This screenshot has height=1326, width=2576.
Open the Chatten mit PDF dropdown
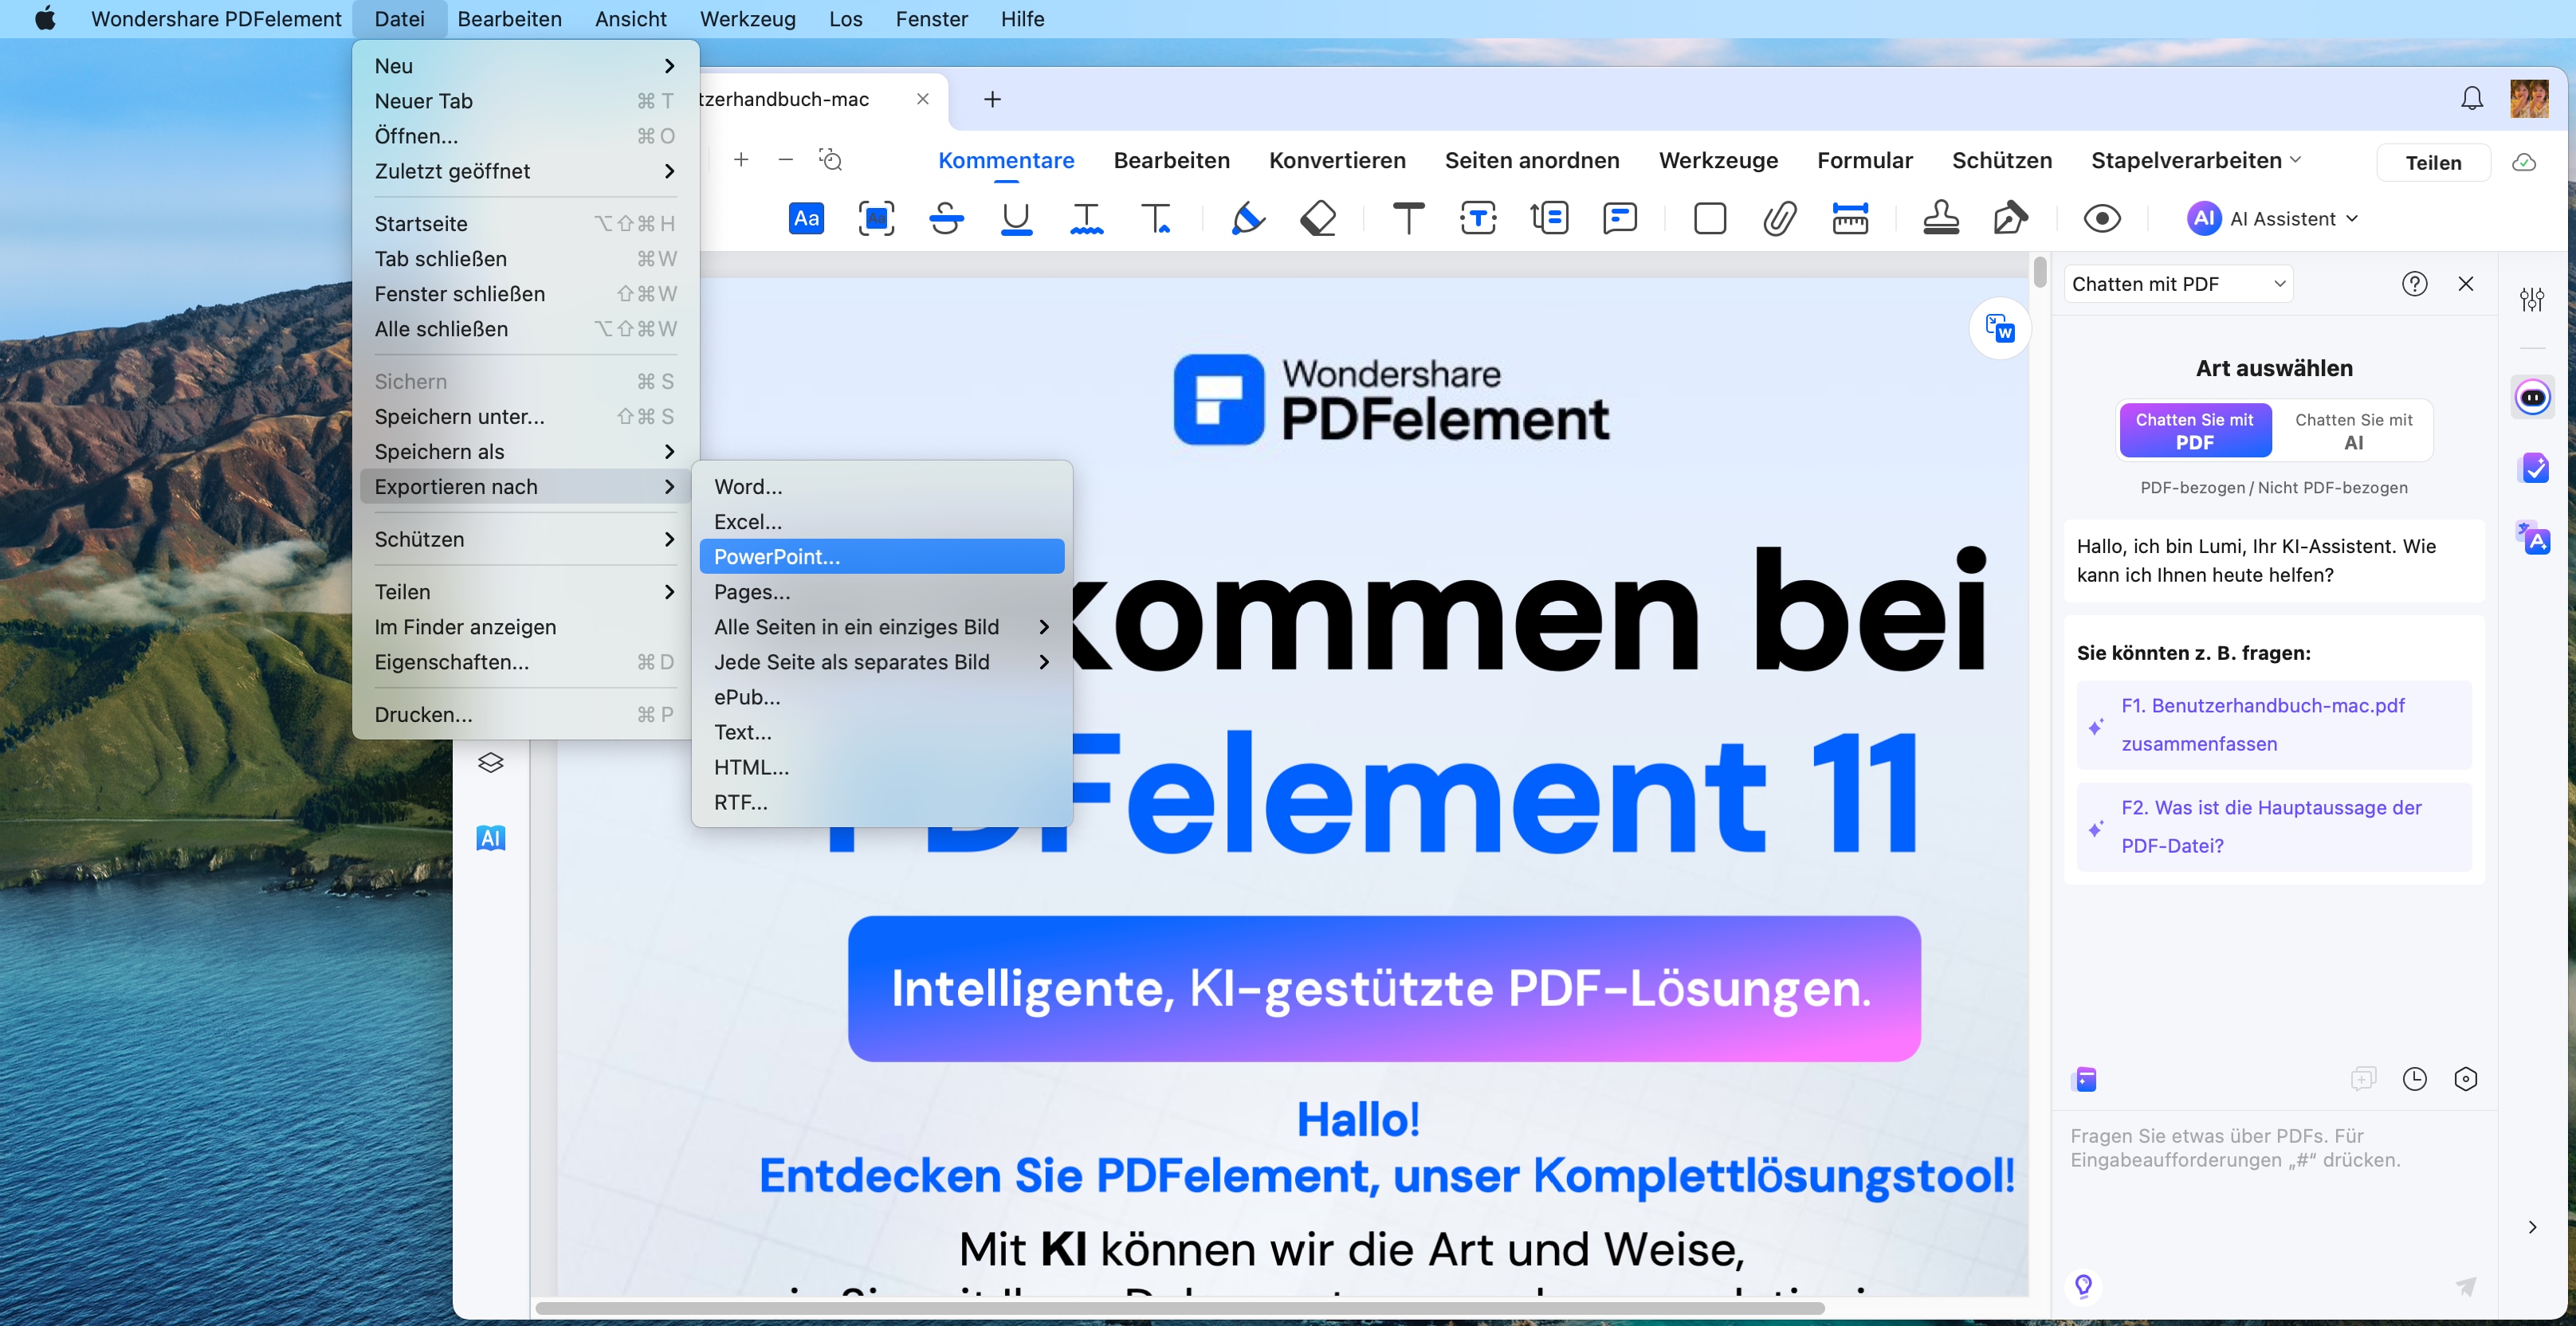[2178, 284]
